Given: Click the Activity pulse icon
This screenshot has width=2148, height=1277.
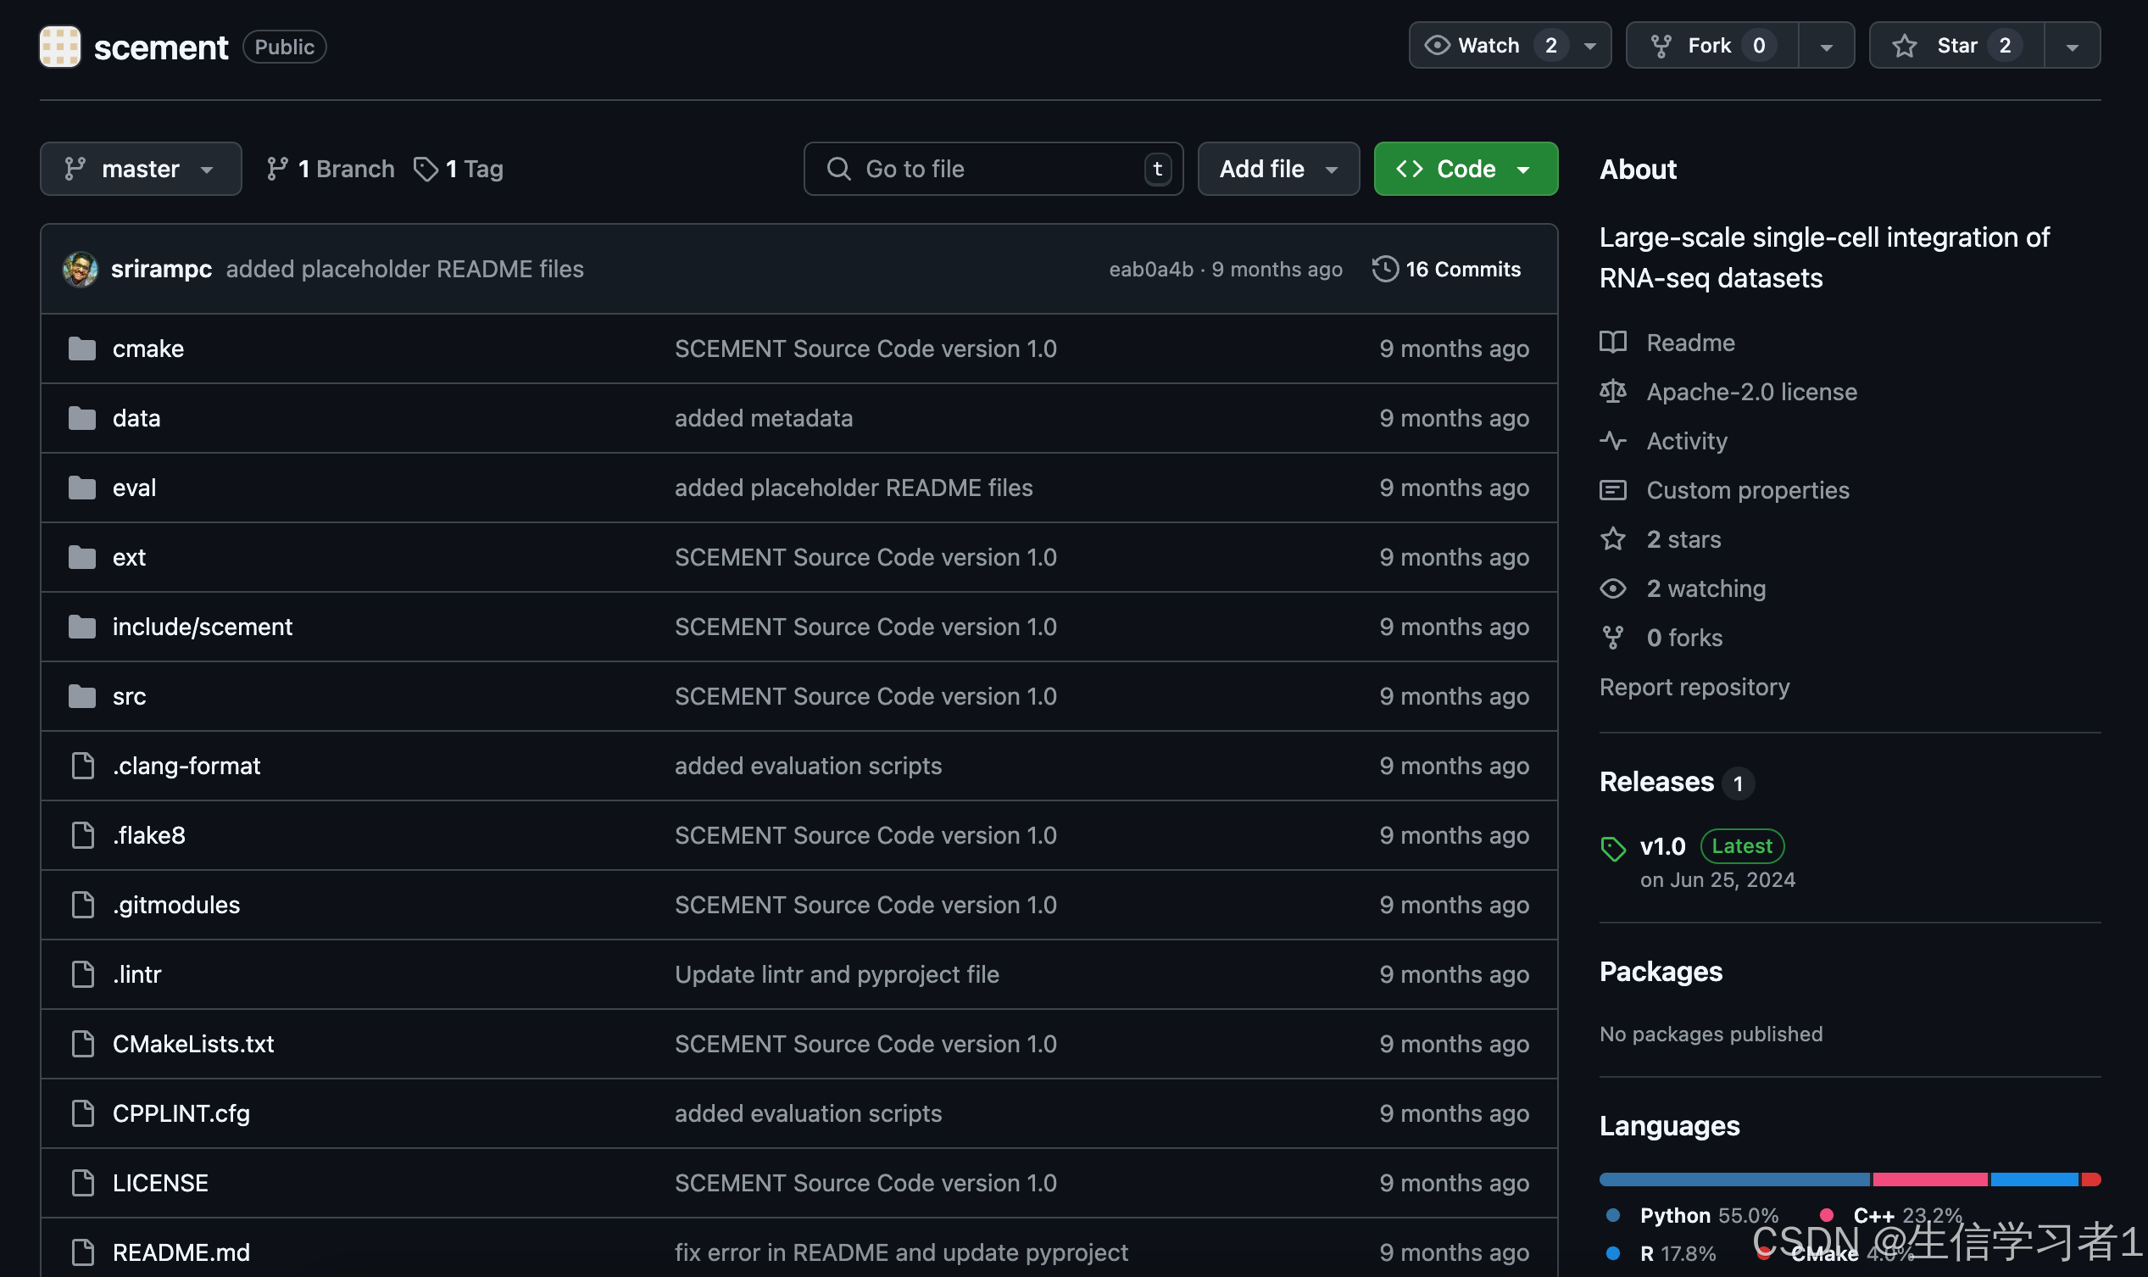Looking at the screenshot, I should (x=1612, y=441).
